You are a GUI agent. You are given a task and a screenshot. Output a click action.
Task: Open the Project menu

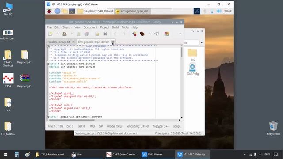click(x=104, y=27)
